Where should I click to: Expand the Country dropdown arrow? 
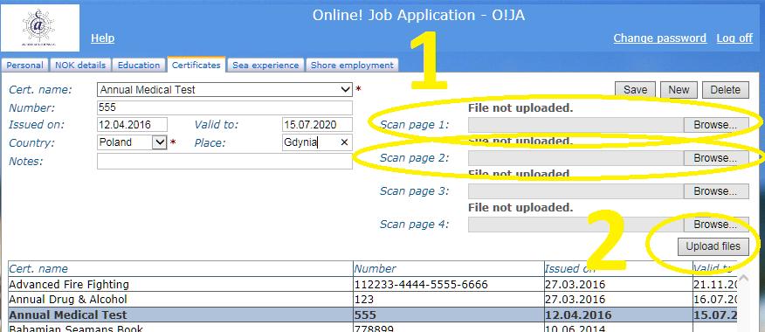pos(160,142)
